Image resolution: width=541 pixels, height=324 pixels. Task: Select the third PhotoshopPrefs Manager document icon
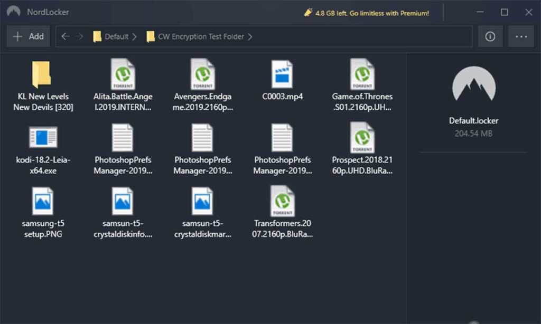pyautogui.click(x=282, y=138)
